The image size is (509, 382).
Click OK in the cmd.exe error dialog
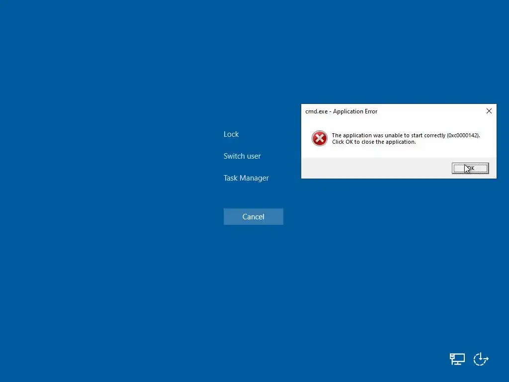(470, 168)
